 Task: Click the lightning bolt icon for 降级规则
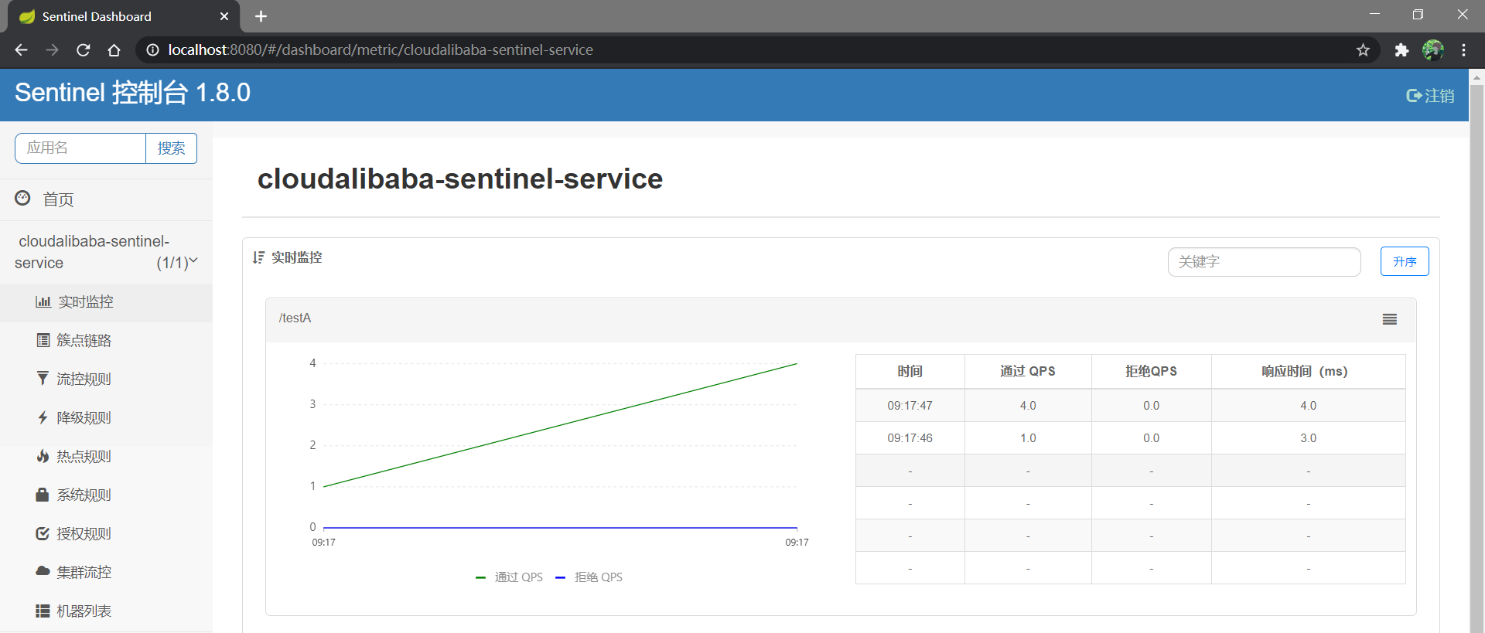pos(43,417)
